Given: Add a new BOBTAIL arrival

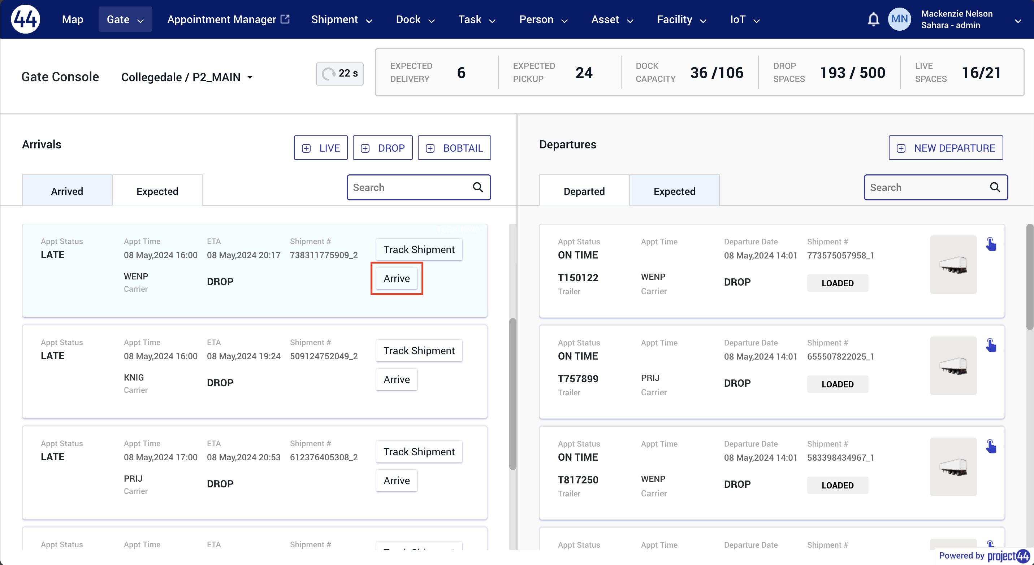Looking at the screenshot, I should pyautogui.click(x=454, y=148).
